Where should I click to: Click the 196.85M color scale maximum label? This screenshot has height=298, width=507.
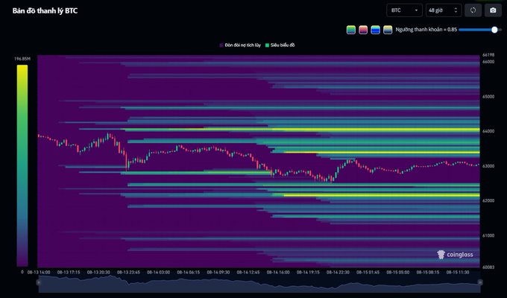coord(22,59)
